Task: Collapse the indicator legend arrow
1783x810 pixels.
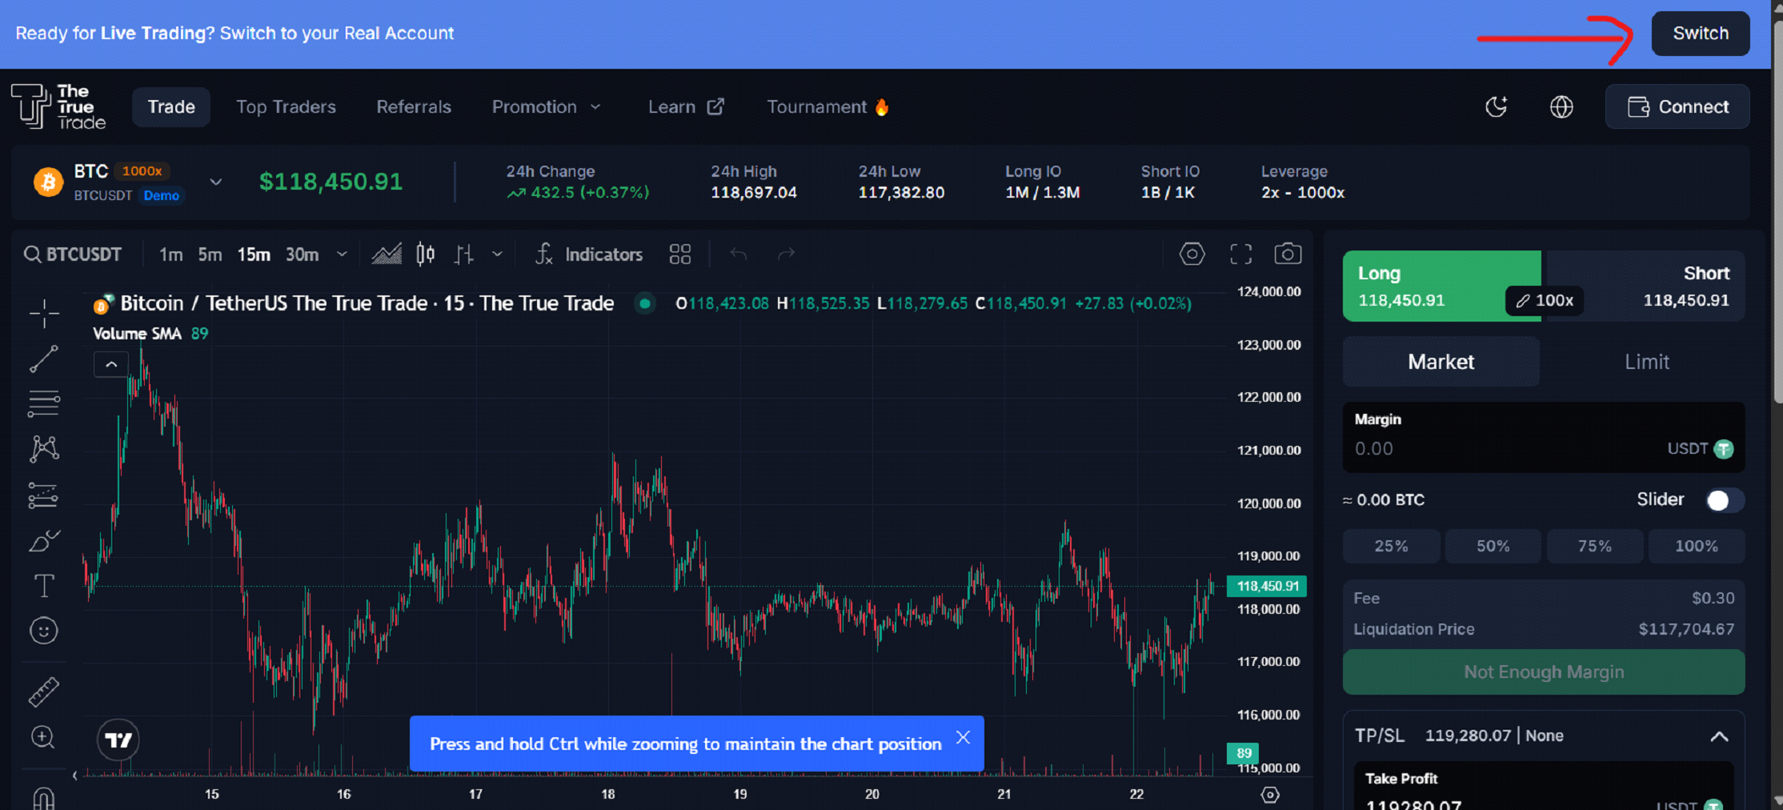Action: (111, 364)
